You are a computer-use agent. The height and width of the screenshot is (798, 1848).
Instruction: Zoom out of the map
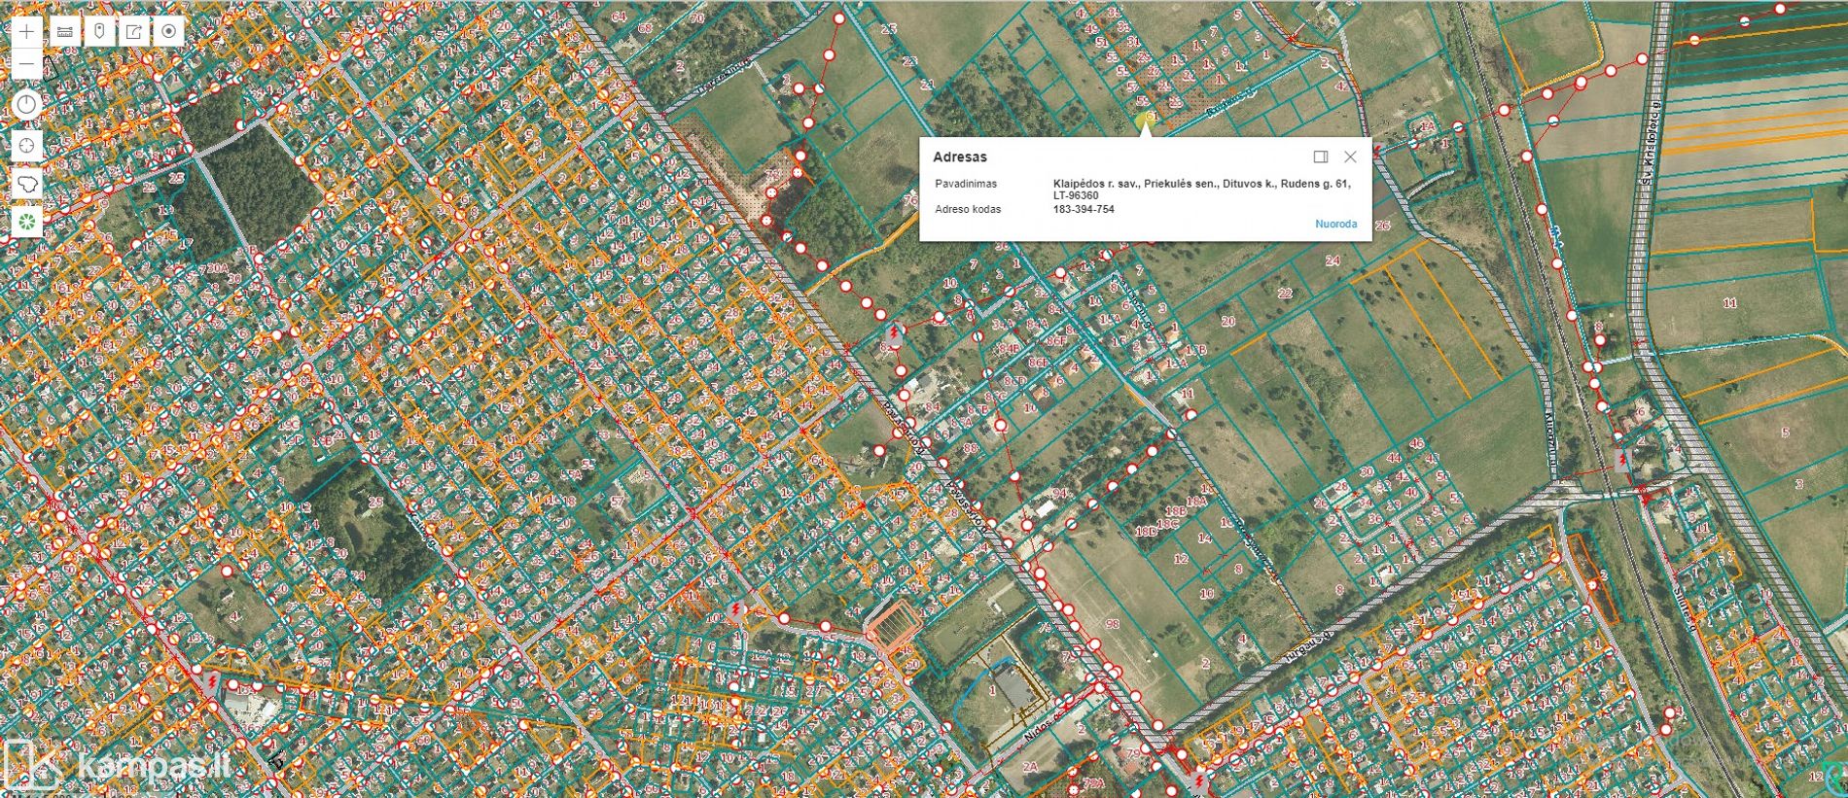[26, 64]
